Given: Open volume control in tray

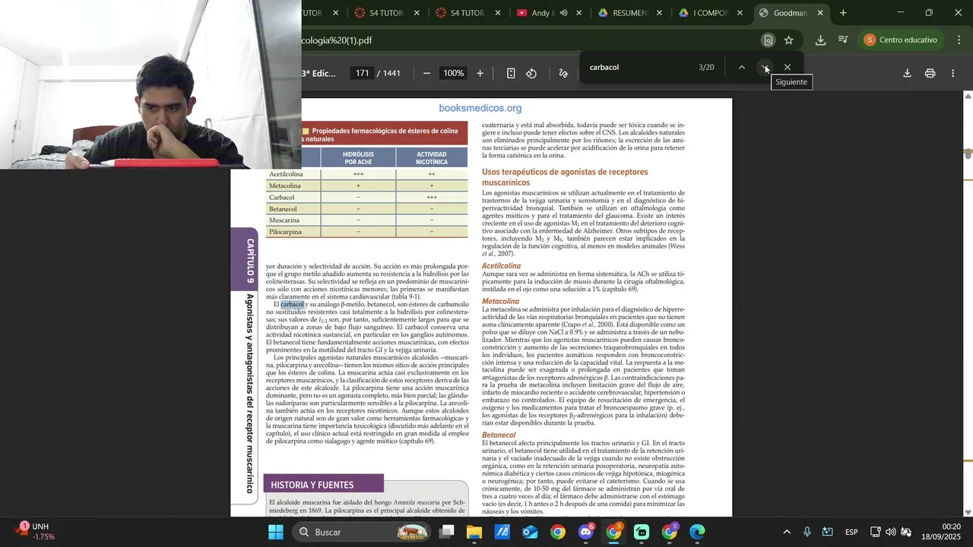Looking at the screenshot, I should click(890, 532).
